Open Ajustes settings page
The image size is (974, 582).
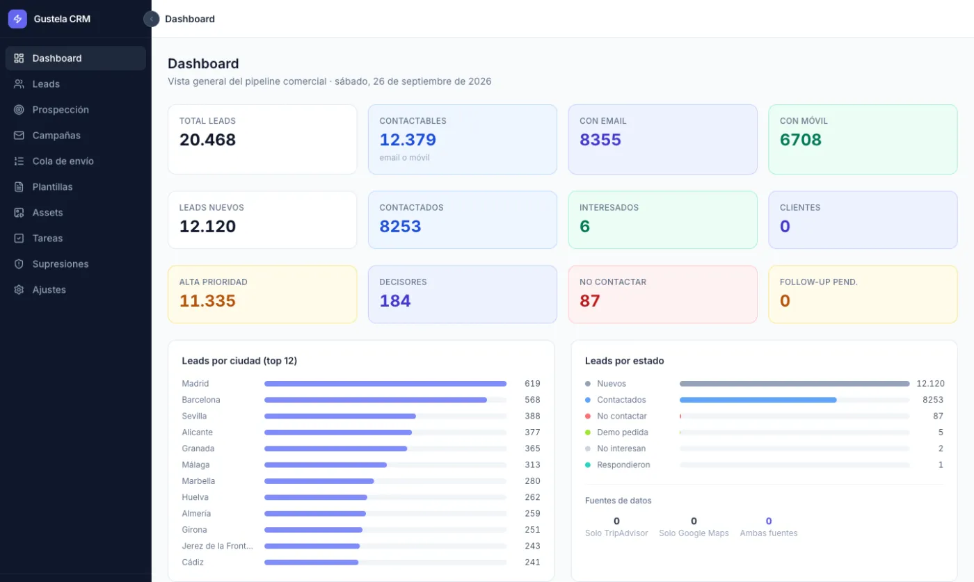(76, 290)
